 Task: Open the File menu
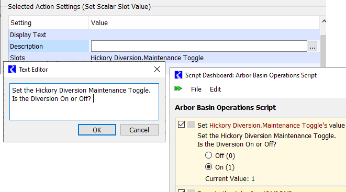(196, 89)
